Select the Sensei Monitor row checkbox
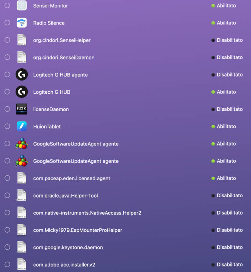The width and height of the screenshot is (251, 272). tap(7, 5)
